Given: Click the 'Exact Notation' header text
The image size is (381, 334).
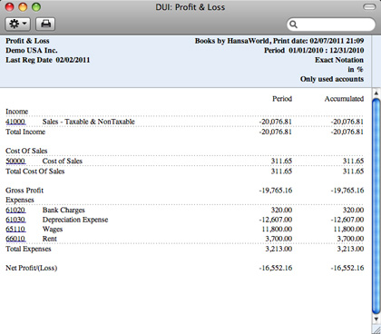Looking at the screenshot, I should point(339,60).
